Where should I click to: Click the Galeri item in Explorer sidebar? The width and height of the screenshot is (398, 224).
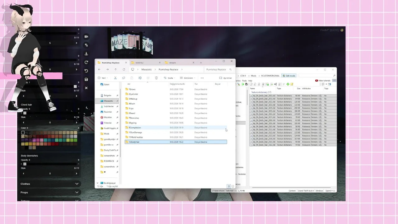pos(105,84)
